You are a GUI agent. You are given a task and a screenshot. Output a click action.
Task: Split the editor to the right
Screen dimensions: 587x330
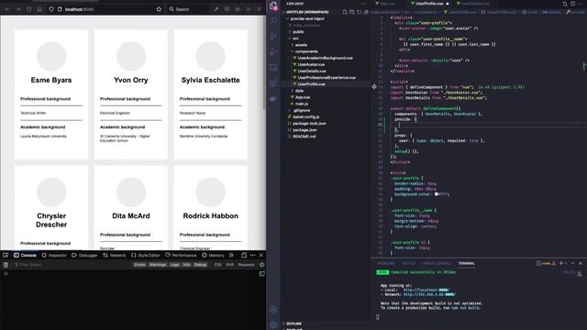(x=572, y=4)
